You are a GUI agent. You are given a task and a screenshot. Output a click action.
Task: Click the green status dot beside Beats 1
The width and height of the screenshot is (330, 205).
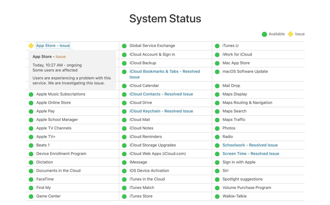point(31,146)
